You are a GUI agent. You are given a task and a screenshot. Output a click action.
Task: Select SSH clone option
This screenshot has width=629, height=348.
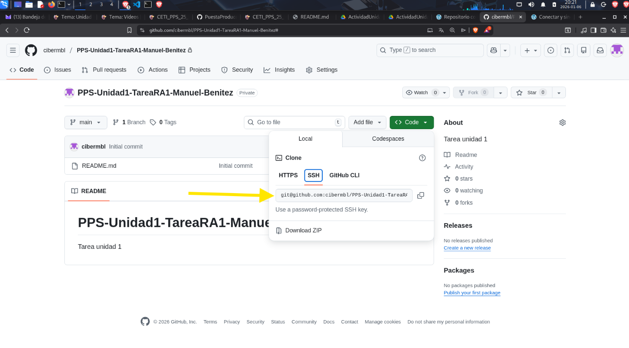313,175
